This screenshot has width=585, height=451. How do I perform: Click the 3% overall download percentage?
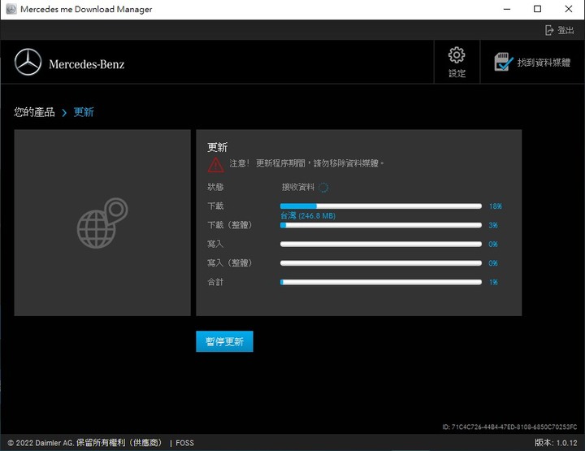coord(493,225)
